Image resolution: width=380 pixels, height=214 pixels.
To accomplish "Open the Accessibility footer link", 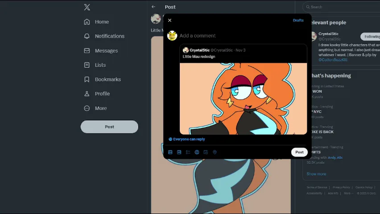I will 314,193.
